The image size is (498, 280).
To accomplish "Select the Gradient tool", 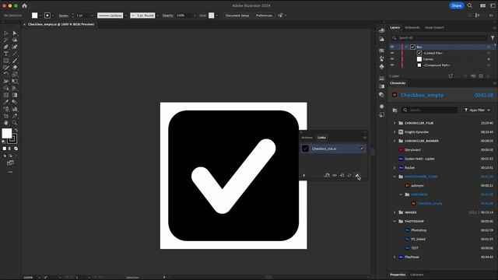I will 15,95.
